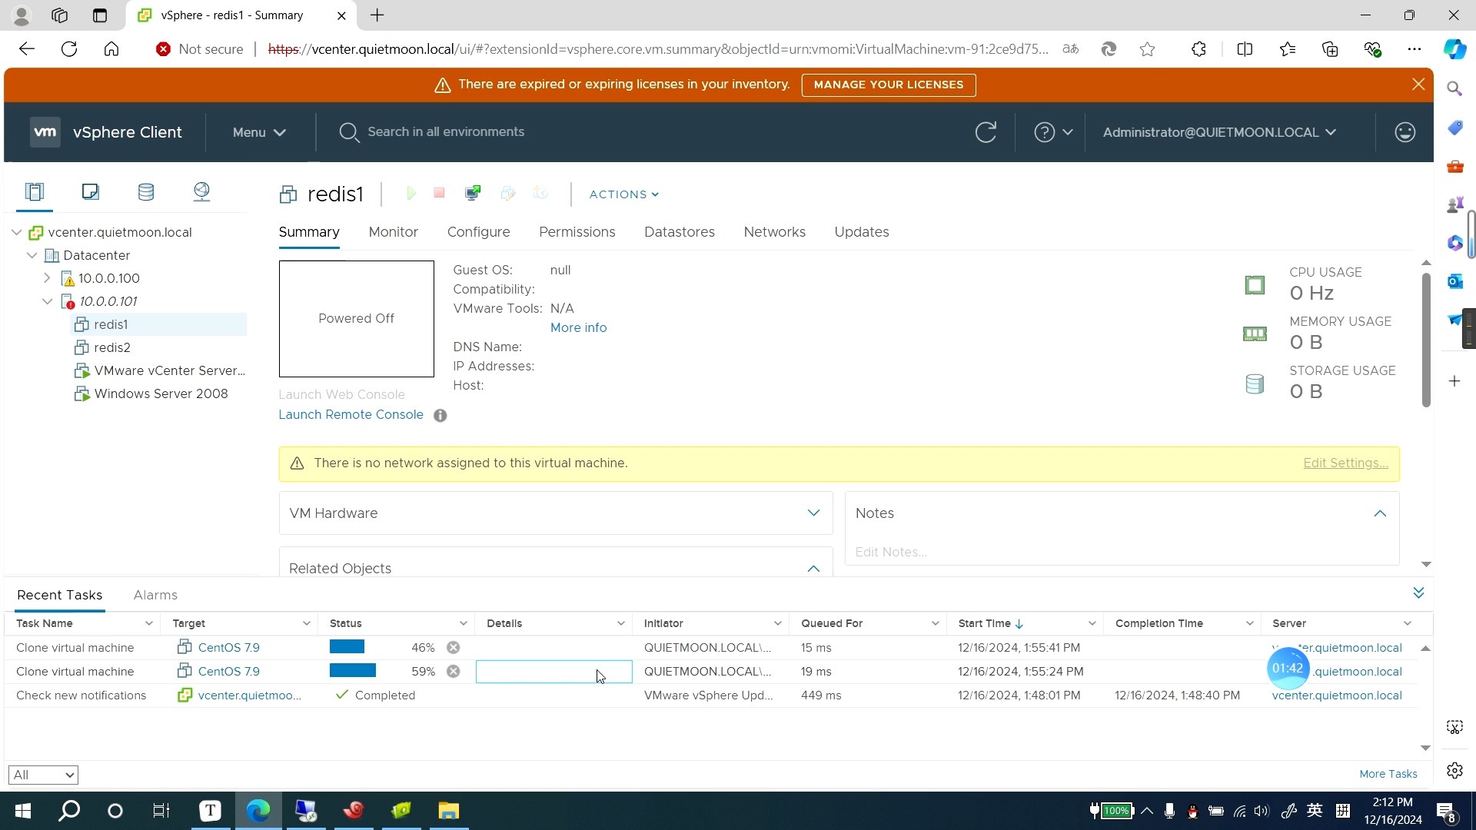Image resolution: width=1476 pixels, height=830 pixels.
Task: Click the Edit Notes... field
Action: point(891,552)
